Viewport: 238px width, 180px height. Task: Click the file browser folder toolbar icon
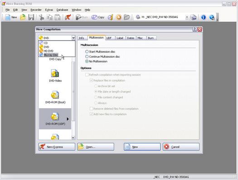click(127, 17)
